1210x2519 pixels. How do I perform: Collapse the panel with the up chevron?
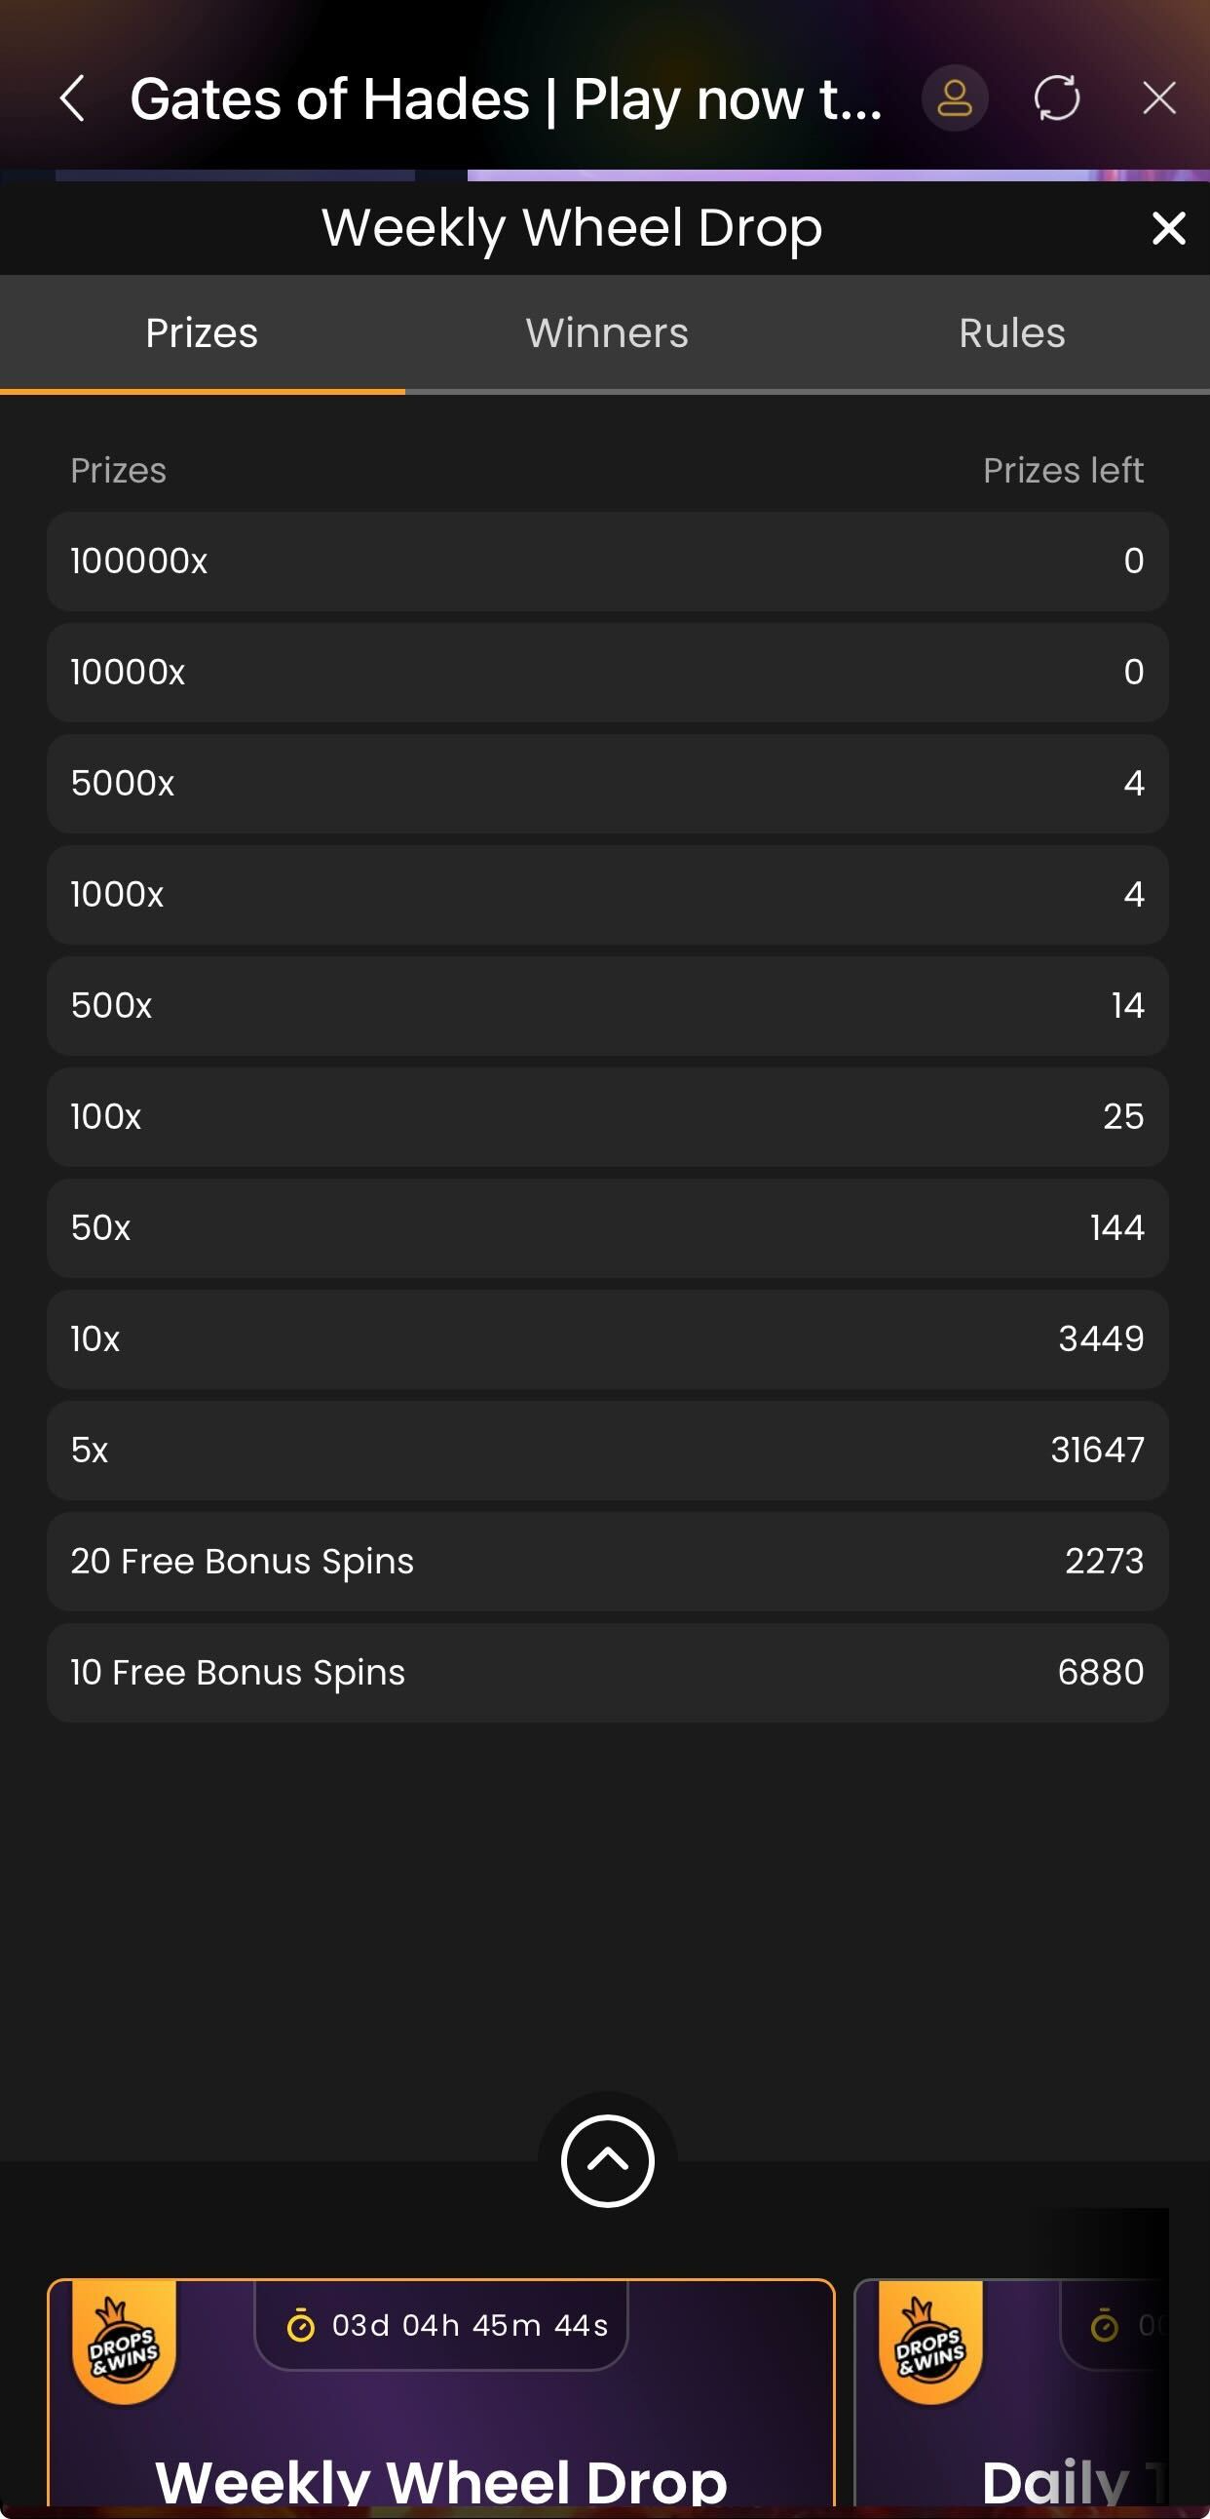pos(607,2160)
